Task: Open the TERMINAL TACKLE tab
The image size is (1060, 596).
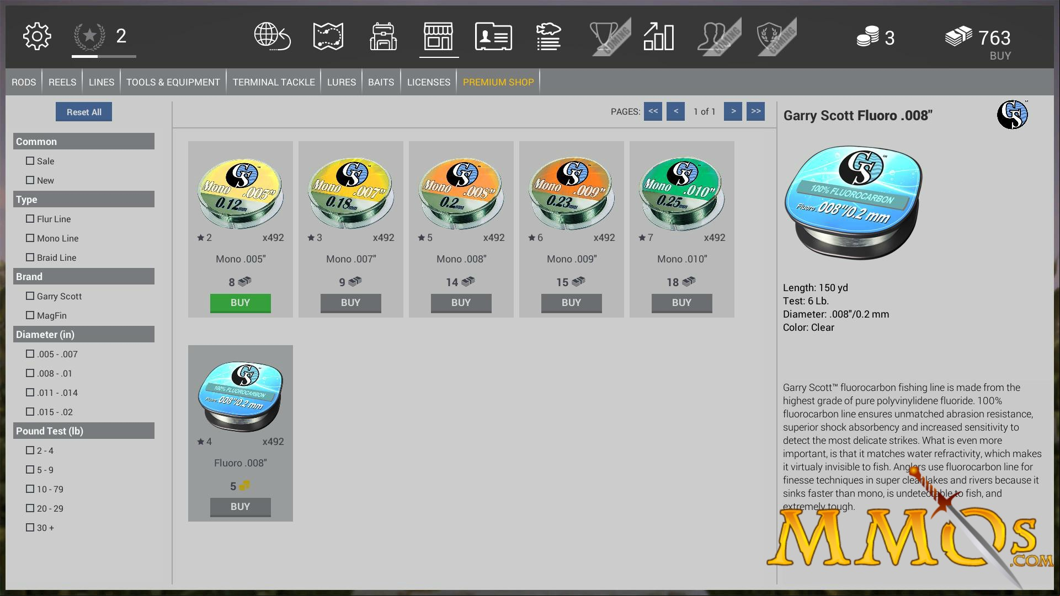Action: click(x=274, y=82)
